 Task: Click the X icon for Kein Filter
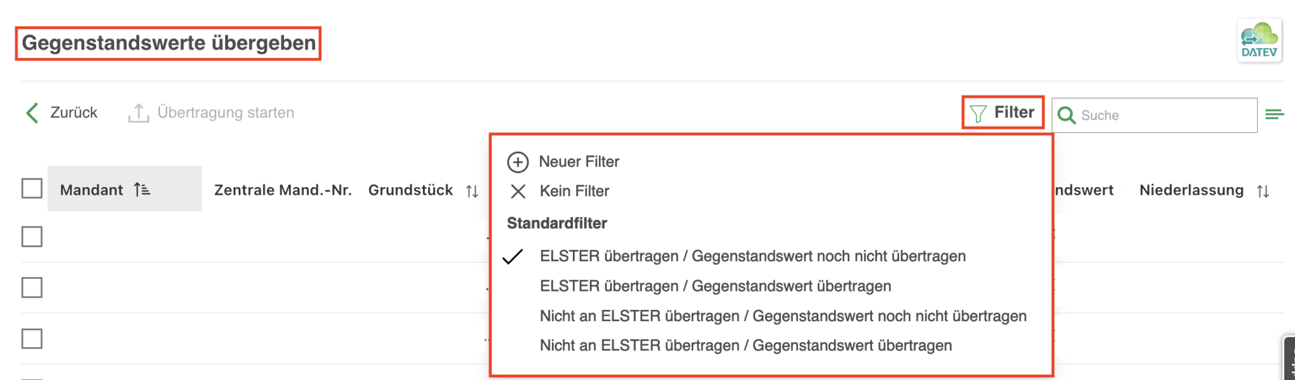518,191
